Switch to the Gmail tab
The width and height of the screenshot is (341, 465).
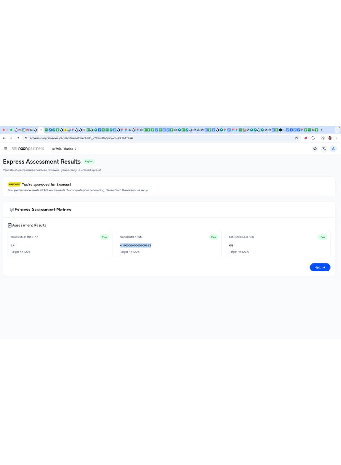click(20, 130)
